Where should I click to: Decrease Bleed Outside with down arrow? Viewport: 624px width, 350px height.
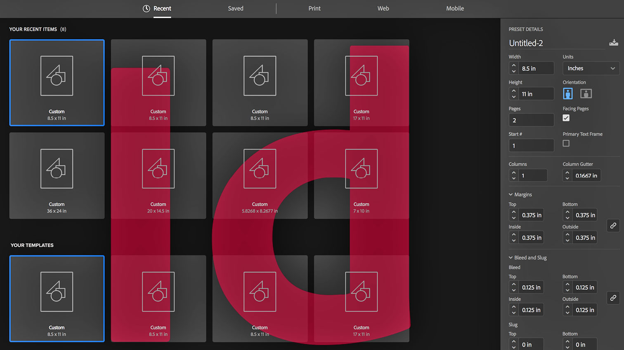(567, 313)
